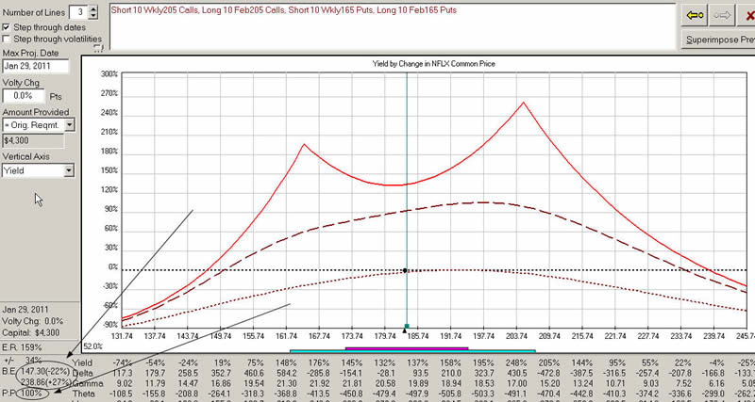755x402 pixels.
Task: Click the Max Proj. Date field
Action: pyautogui.click(x=34, y=67)
